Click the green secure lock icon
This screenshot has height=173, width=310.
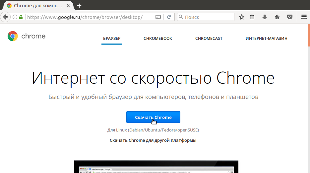(x=21, y=17)
